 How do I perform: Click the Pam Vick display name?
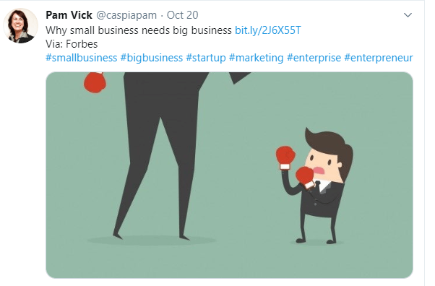(x=69, y=15)
